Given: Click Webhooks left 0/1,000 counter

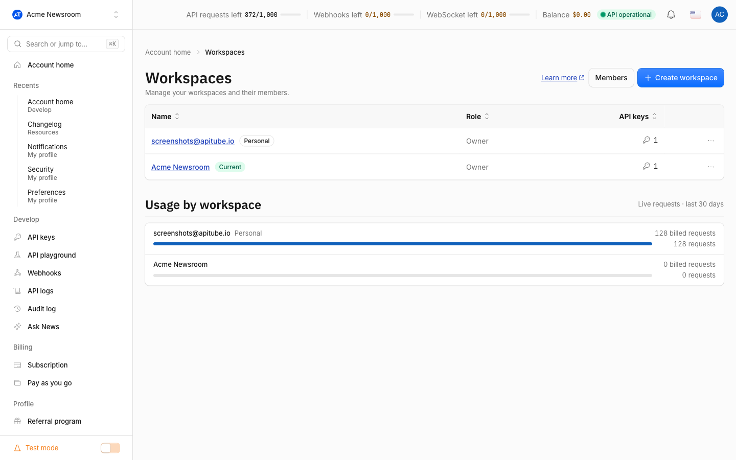Looking at the screenshot, I should click(352, 15).
